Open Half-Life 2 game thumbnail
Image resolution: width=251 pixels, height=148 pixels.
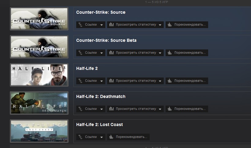click(39, 75)
